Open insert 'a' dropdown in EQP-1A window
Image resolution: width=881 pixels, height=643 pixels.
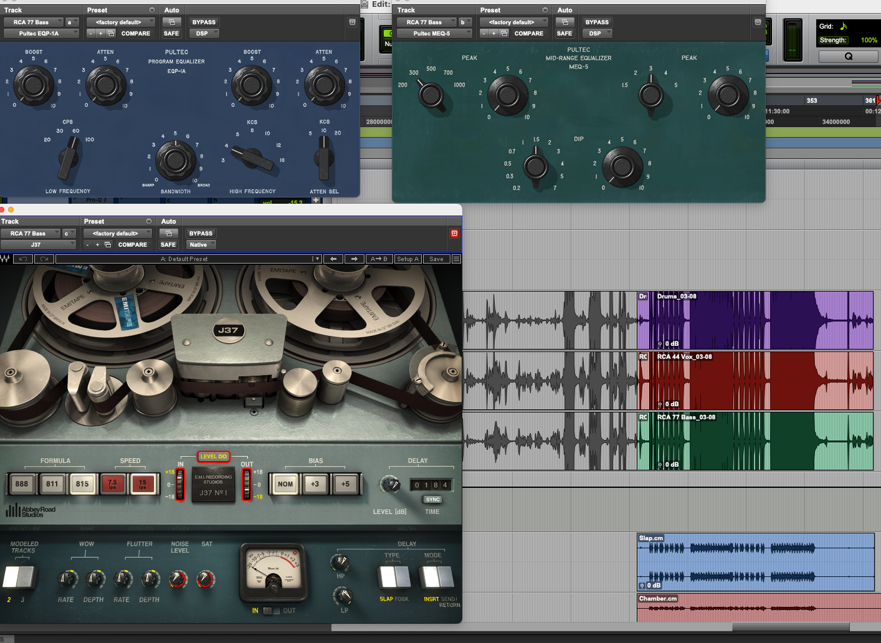pos(72,22)
